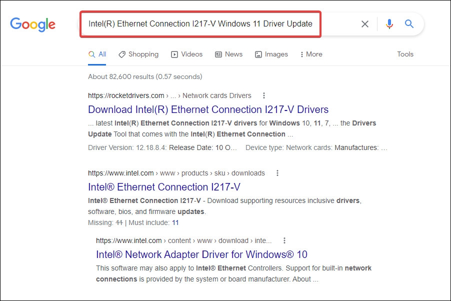
Task: Open the Download Intel Ethernet I217-V Drivers result
Action: [x=208, y=109]
